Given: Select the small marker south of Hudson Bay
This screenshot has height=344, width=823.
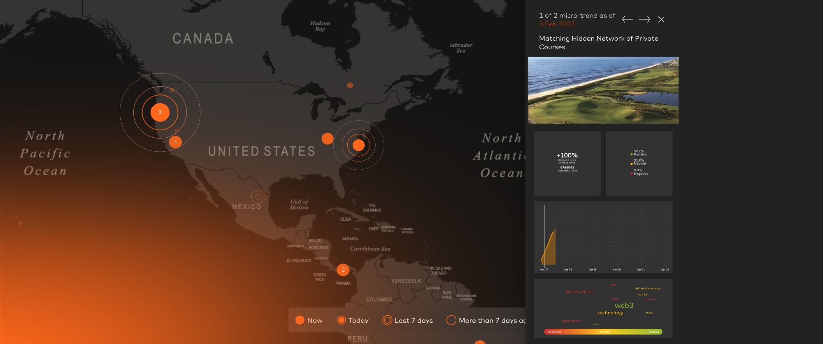Looking at the screenshot, I should pyautogui.click(x=350, y=85).
